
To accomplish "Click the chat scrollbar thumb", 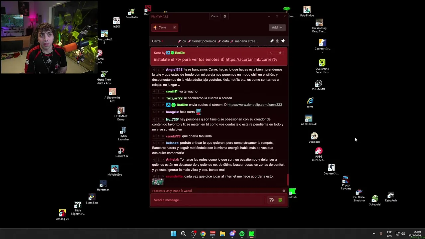I will click(x=288, y=180).
